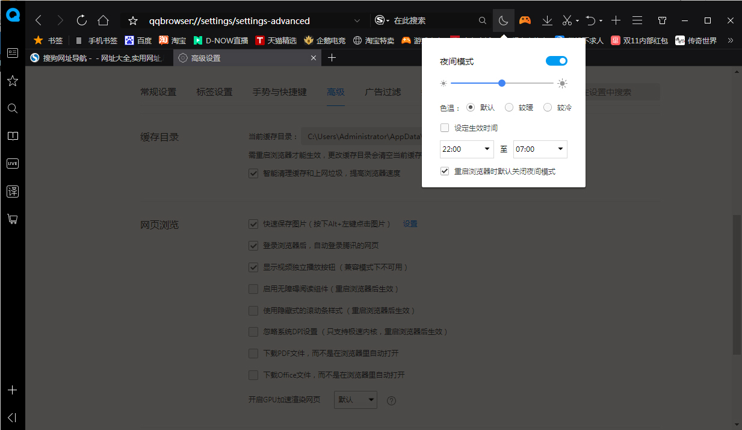Open the reading mode book icon
The width and height of the screenshot is (742, 430).
click(12, 136)
